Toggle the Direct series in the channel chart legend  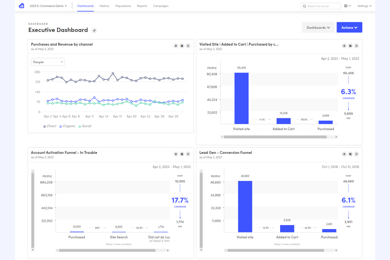coord(50,126)
